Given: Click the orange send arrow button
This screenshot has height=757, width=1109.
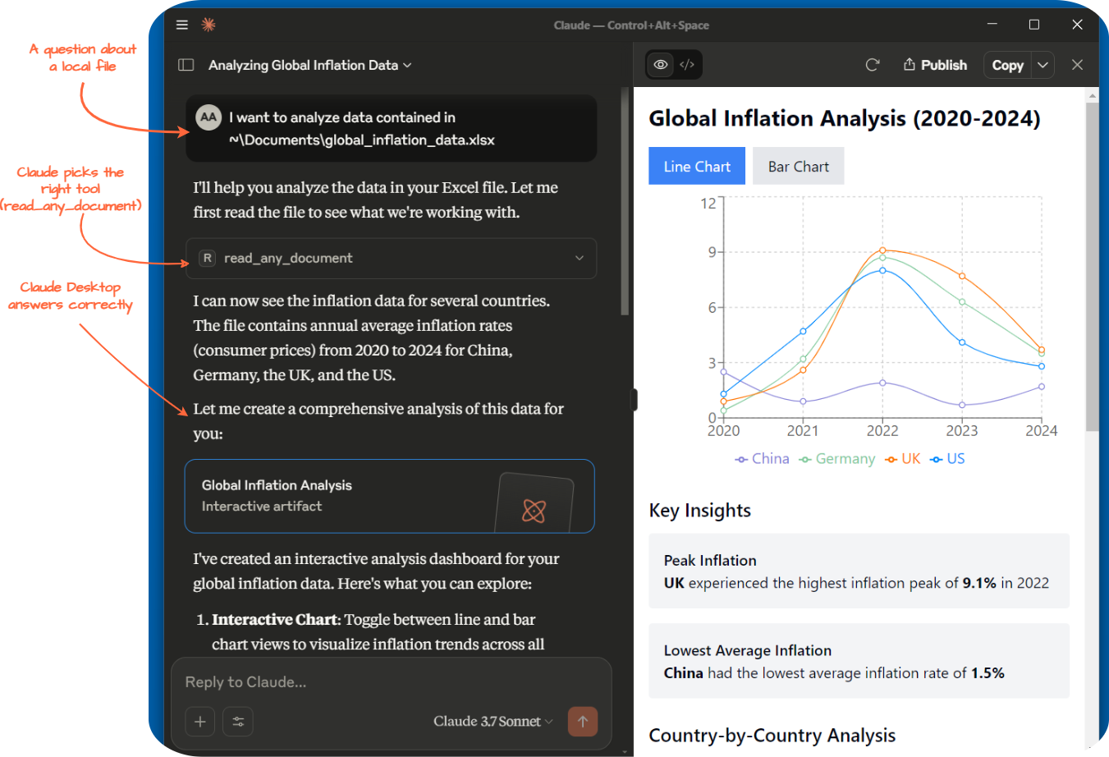Looking at the screenshot, I should (583, 722).
